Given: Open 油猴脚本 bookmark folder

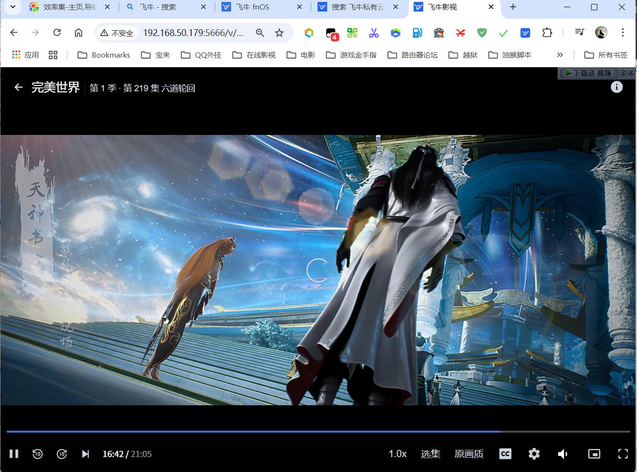Looking at the screenshot, I should (510, 55).
